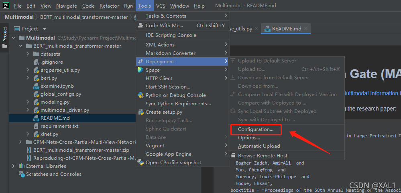Image resolution: width=401 pixels, height=193 pixels.
Task: Click the README.md markdown file icon in tree
Action: [x=36, y=118]
